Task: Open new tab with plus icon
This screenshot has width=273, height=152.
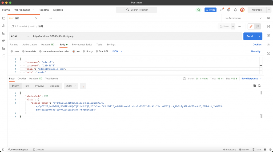Action: [44, 18]
